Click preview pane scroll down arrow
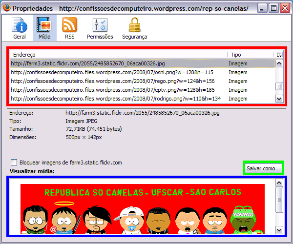This screenshot has height=244, width=293. (279, 230)
